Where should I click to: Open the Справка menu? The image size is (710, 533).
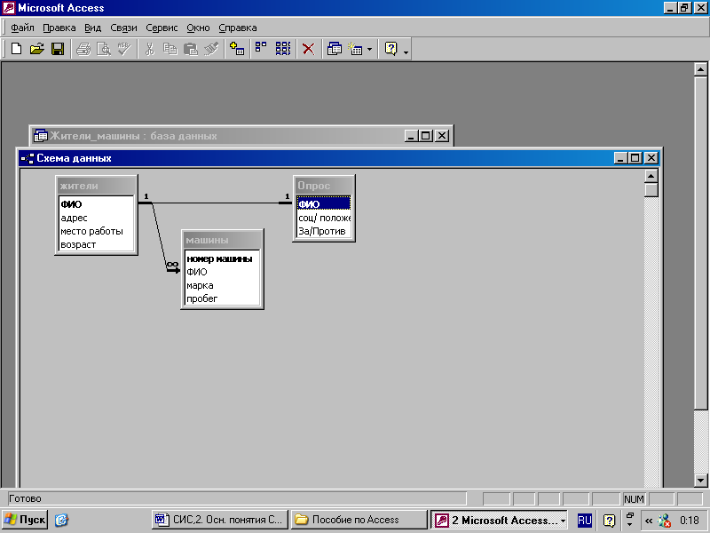pos(238,28)
